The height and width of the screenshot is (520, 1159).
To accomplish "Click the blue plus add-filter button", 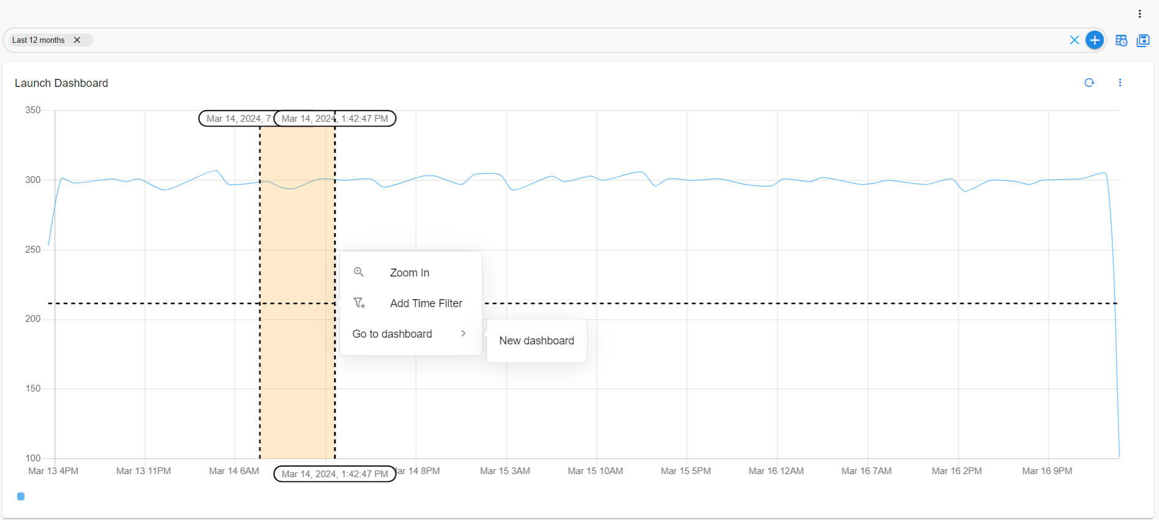I will (1094, 40).
